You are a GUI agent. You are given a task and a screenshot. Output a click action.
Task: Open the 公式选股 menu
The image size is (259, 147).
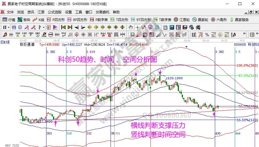pos(54,12)
